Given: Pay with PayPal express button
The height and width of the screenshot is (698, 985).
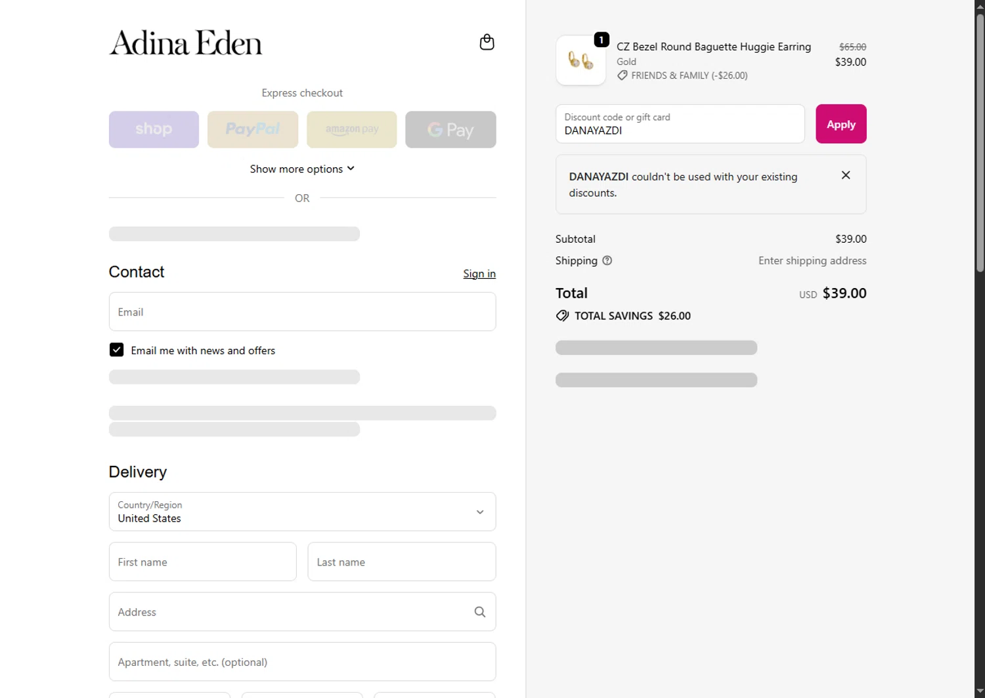Looking at the screenshot, I should pyautogui.click(x=253, y=129).
